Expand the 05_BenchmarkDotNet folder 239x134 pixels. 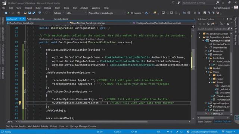[x=199, y=33]
